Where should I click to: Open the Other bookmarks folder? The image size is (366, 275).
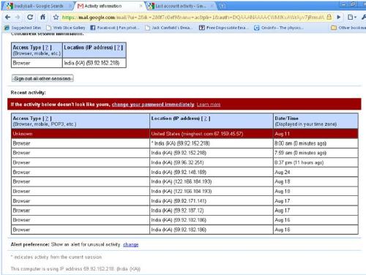(348, 28)
